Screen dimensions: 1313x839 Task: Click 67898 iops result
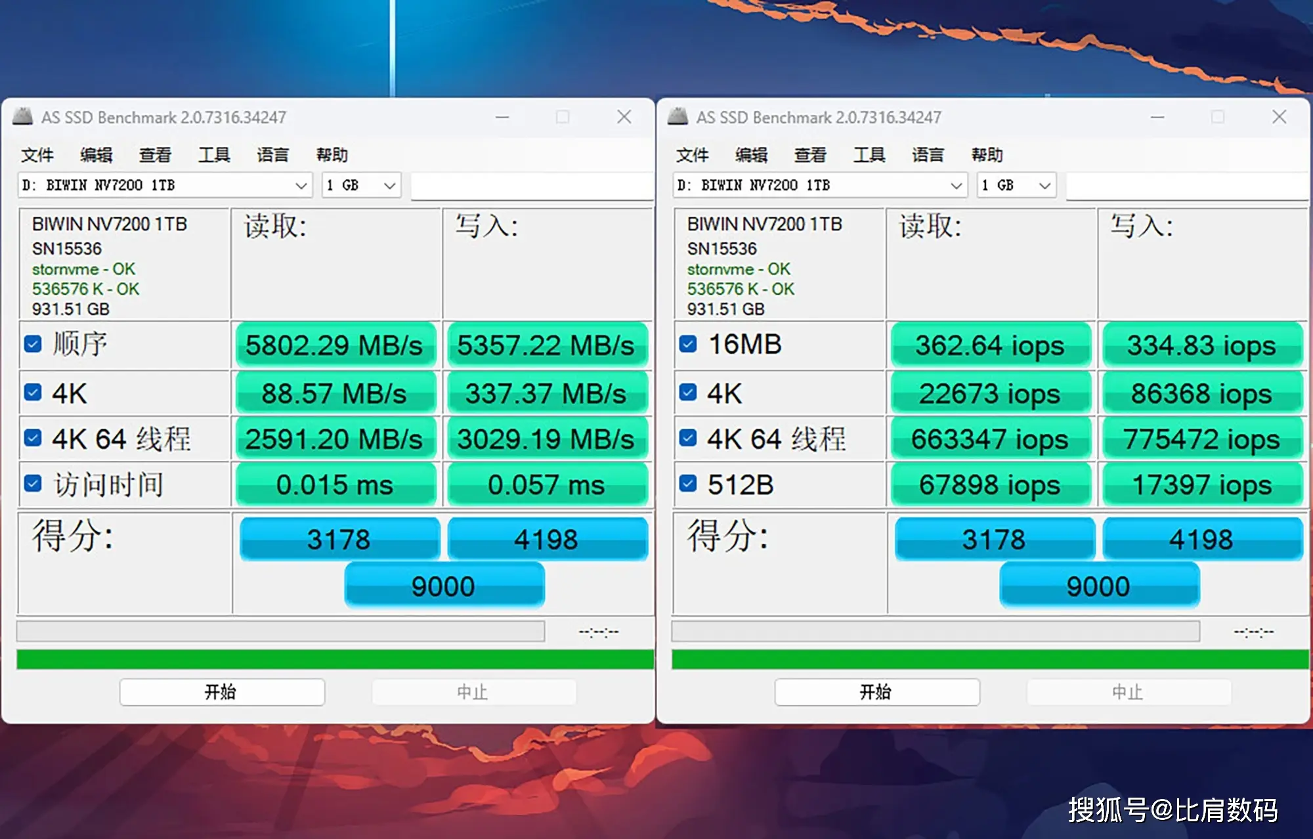click(990, 484)
